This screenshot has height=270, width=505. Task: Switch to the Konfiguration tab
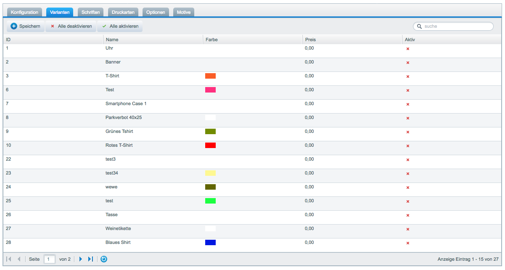pos(24,12)
